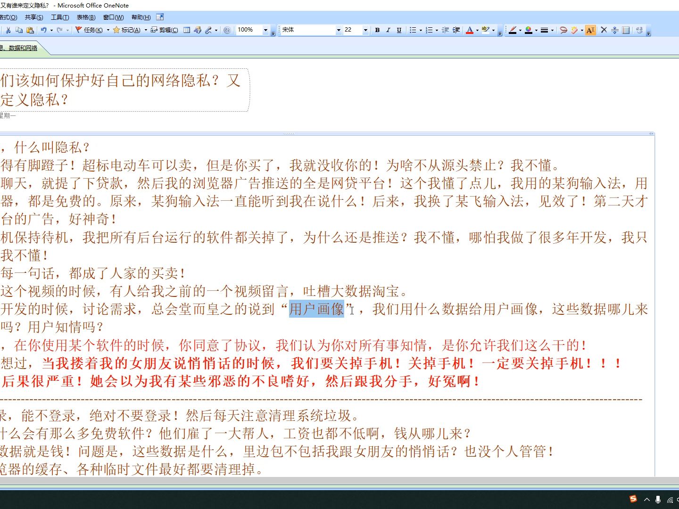The height and width of the screenshot is (509, 679).
Task: Click the line thickness icon
Action: coord(544,30)
